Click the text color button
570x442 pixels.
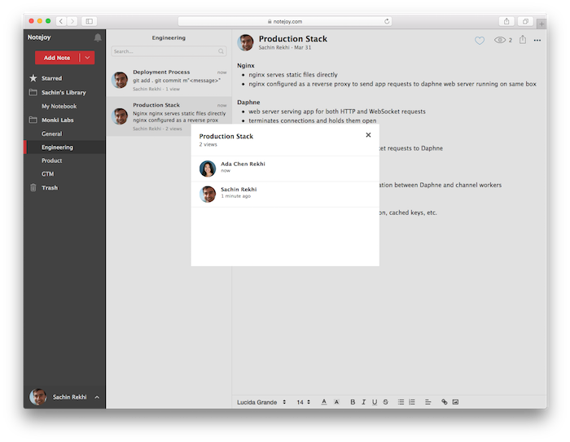pyautogui.click(x=324, y=402)
